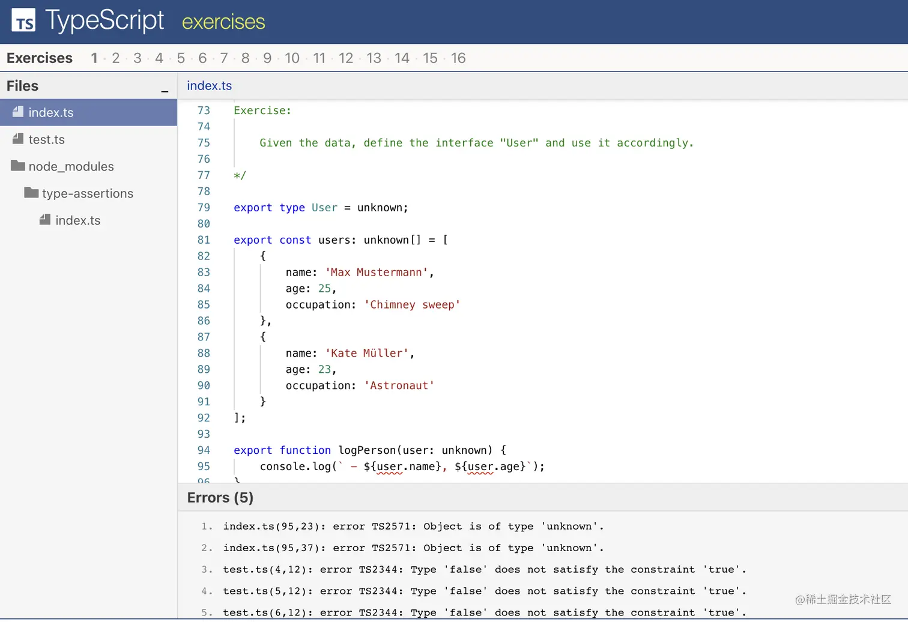
Task: Click underlined user in ${user.name}
Action: 390,466
